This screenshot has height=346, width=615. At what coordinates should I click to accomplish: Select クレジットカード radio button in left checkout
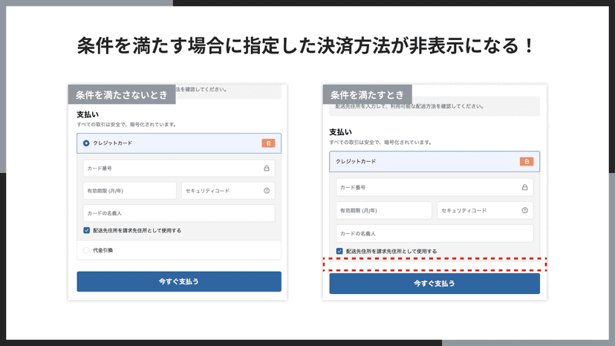[x=86, y=143]
